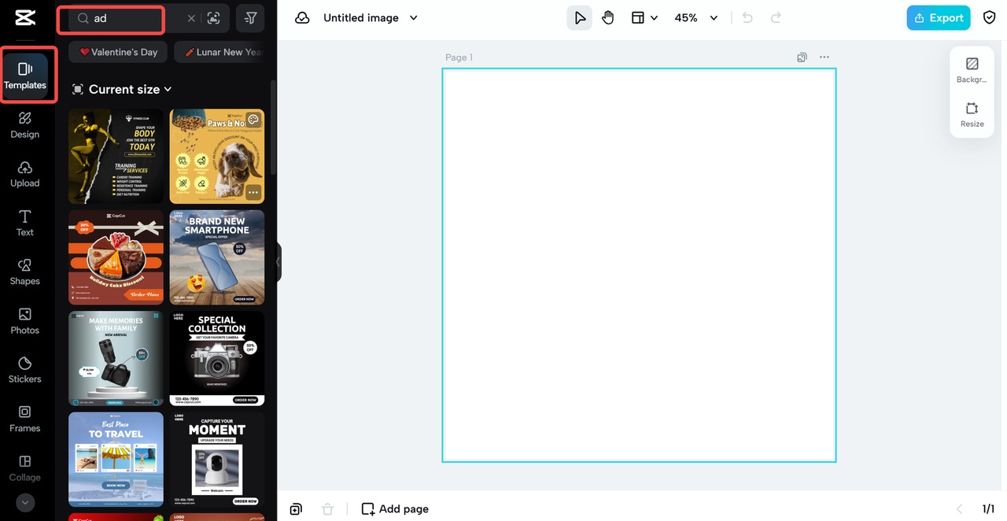Open the Photos sidebar tab

(x=25, y=320)
